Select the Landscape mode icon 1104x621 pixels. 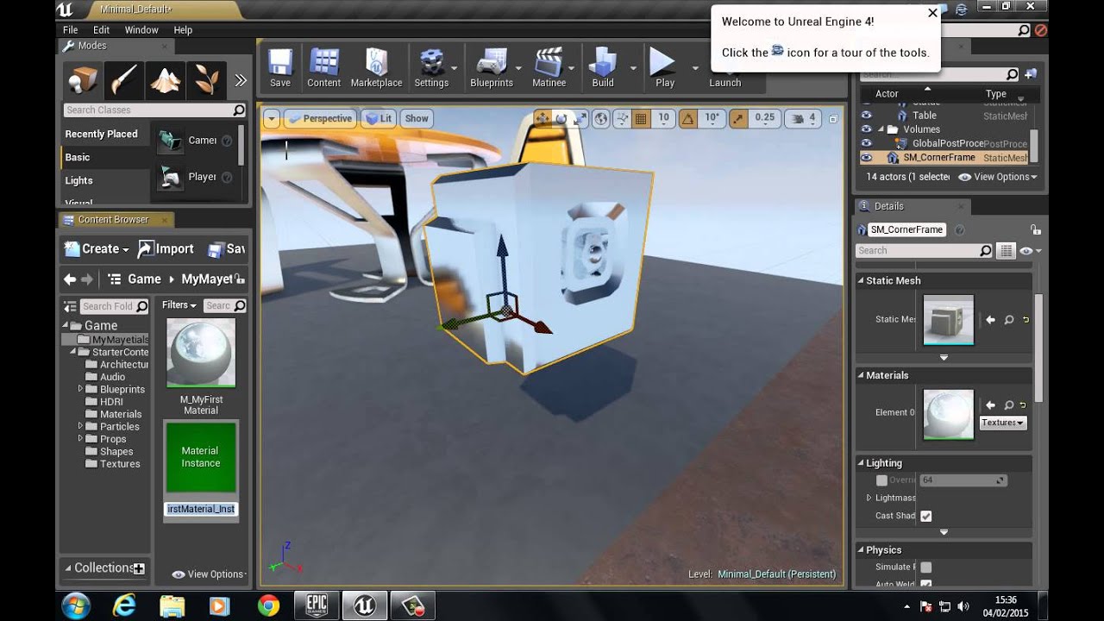166,81
